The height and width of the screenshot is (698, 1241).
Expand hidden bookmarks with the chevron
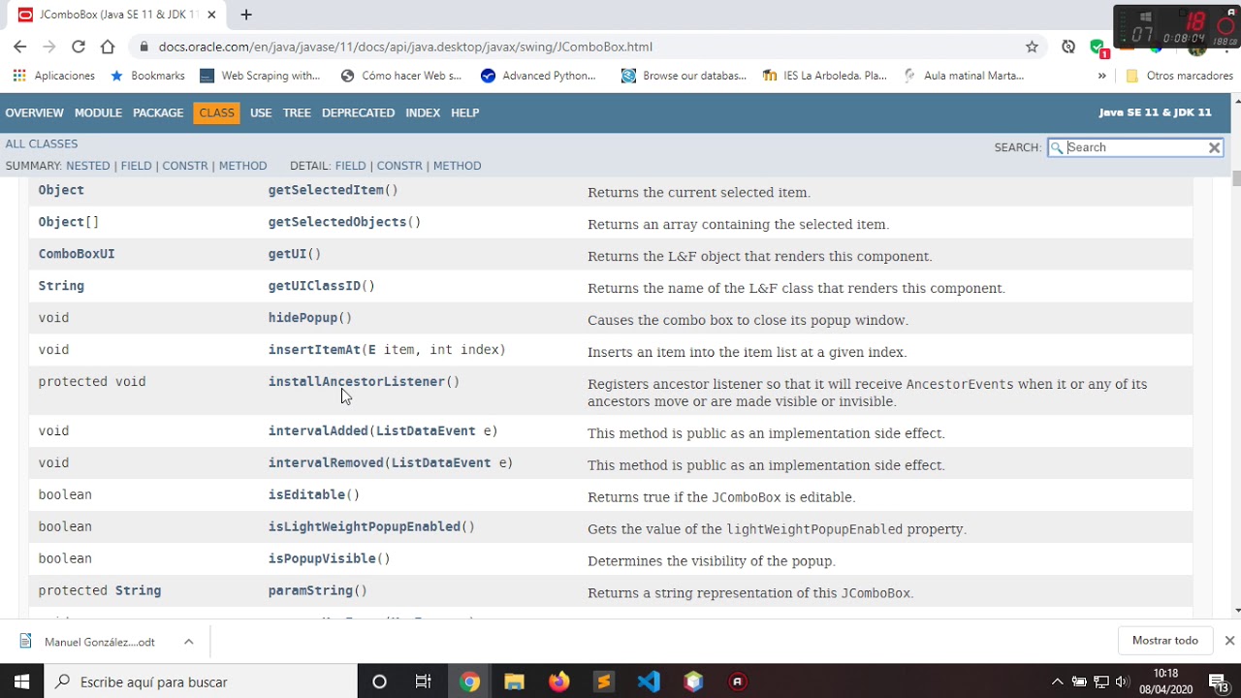1101,76
